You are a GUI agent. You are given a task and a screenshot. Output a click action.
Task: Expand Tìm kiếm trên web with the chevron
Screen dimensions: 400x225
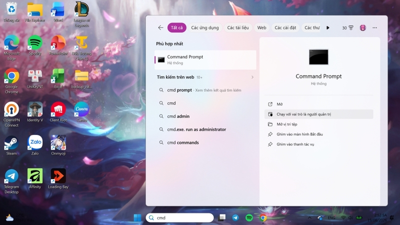[252, 77]
